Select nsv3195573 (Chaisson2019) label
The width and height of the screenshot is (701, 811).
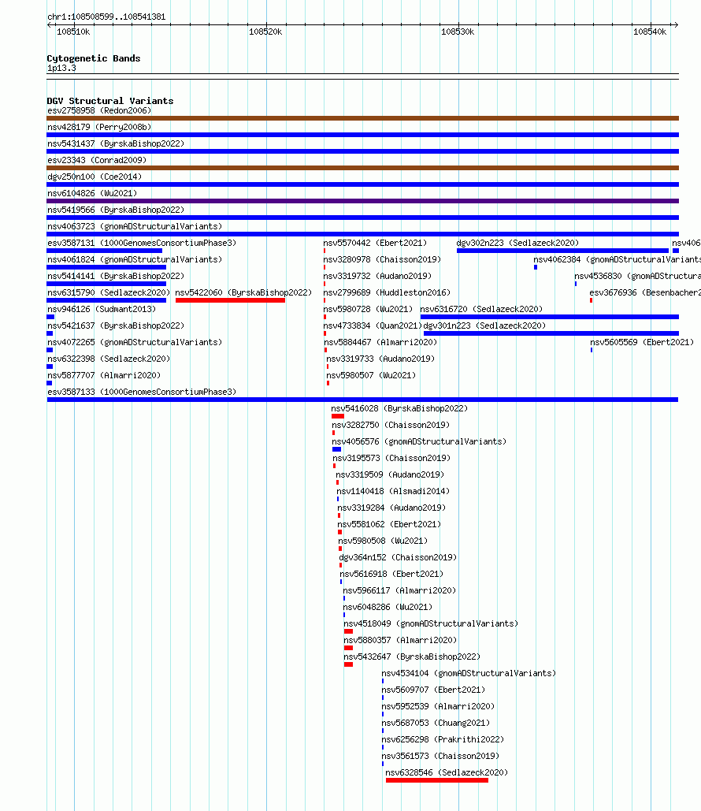(x=392, y=458)
